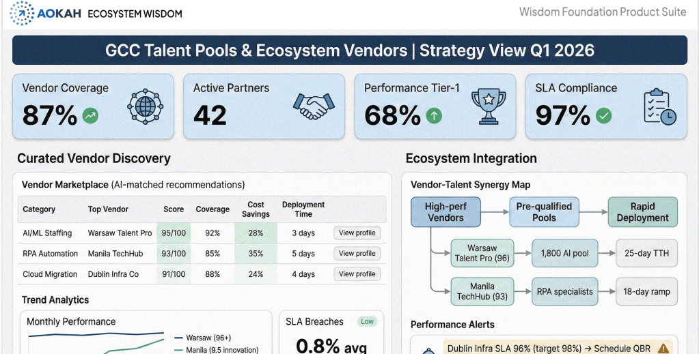The image size is (699, 354).
Task: Click the globe icon in Vendor Coverage
Action: click(x=145, y=106)
